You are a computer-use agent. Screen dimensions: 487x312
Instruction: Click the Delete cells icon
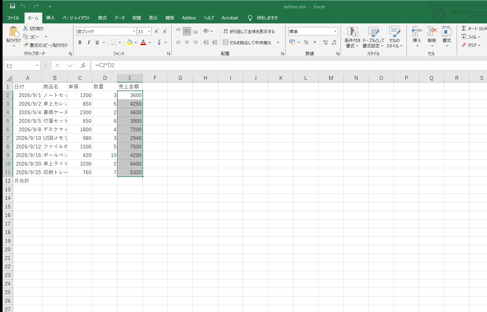point(432,31)
